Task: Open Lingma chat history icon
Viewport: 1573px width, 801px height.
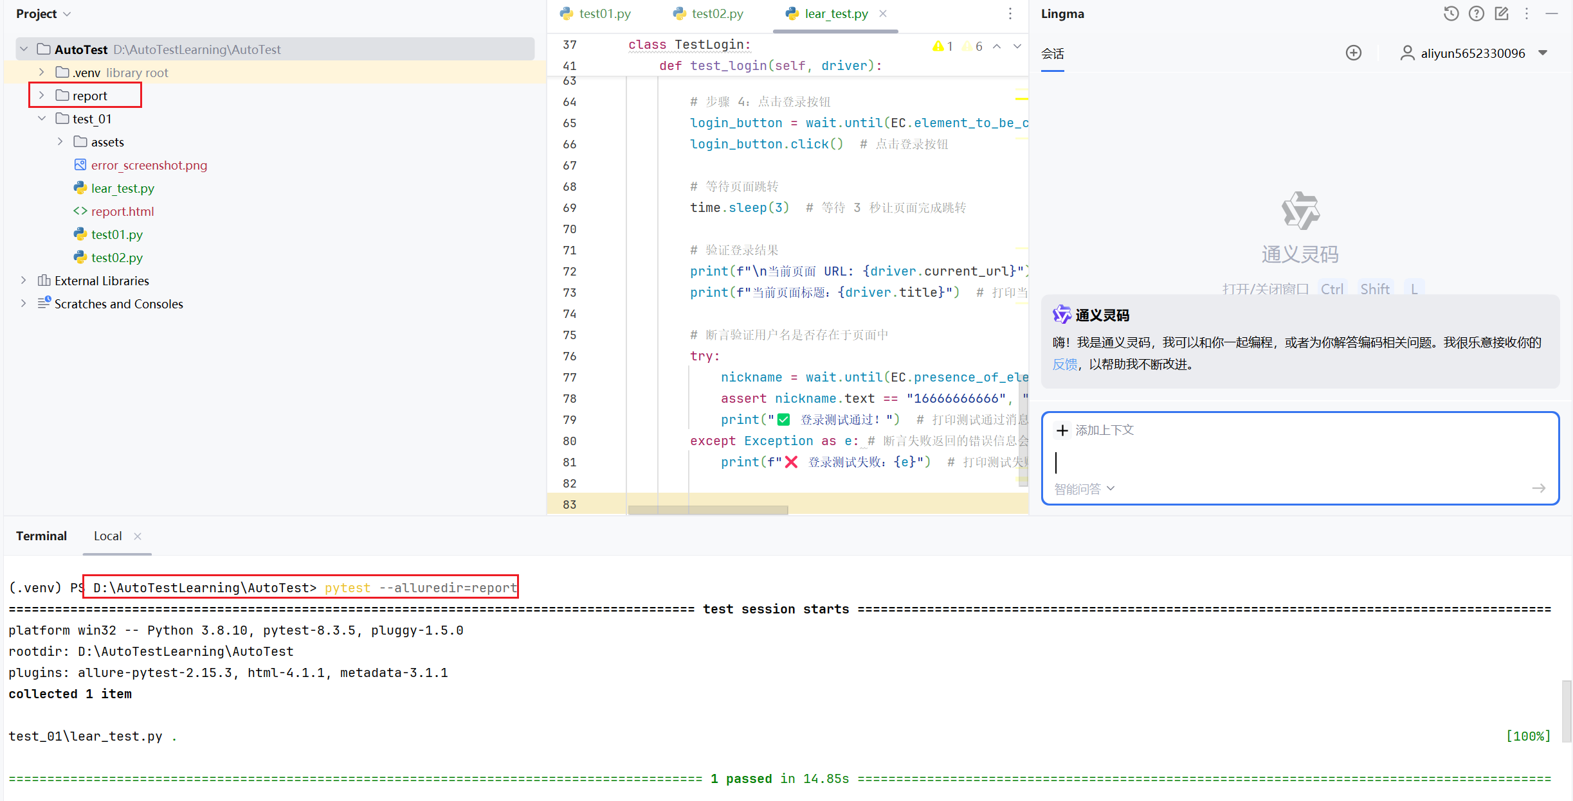Action: (1451, 13)
